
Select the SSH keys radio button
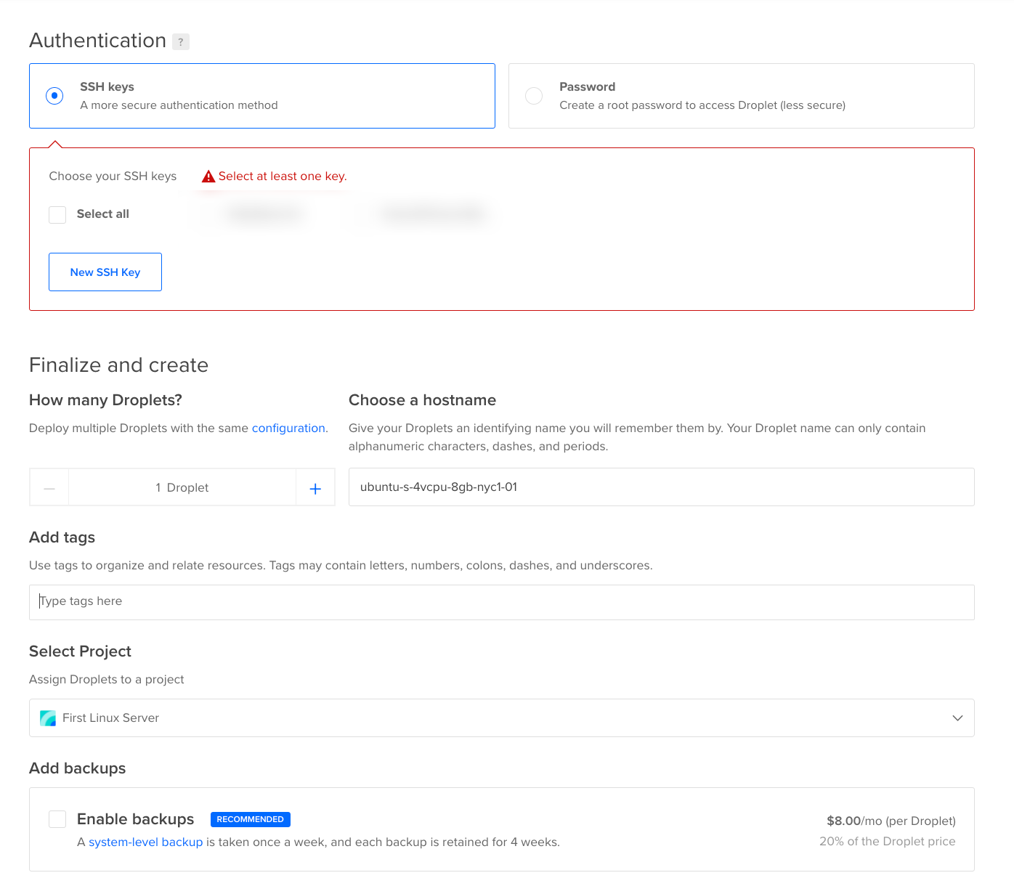pos(54,96)
